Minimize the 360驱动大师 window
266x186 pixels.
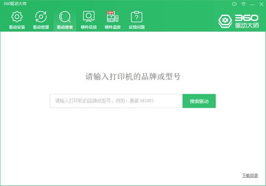coord(252,4)
